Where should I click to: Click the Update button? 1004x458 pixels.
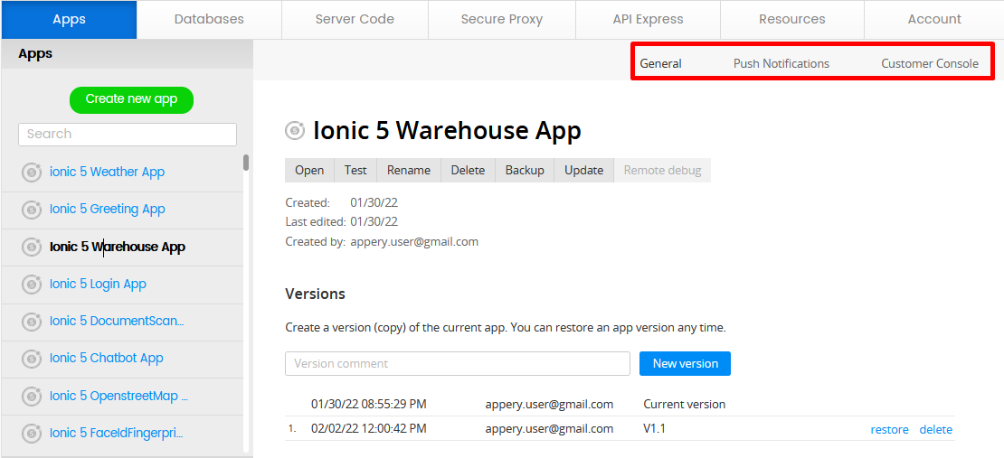[x=584, y=170]
